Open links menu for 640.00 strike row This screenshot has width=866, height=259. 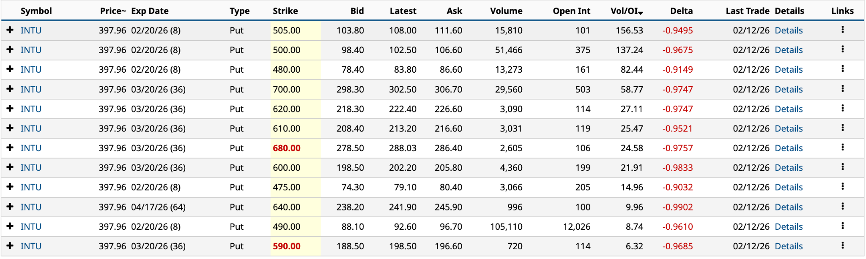coord(842,207)
